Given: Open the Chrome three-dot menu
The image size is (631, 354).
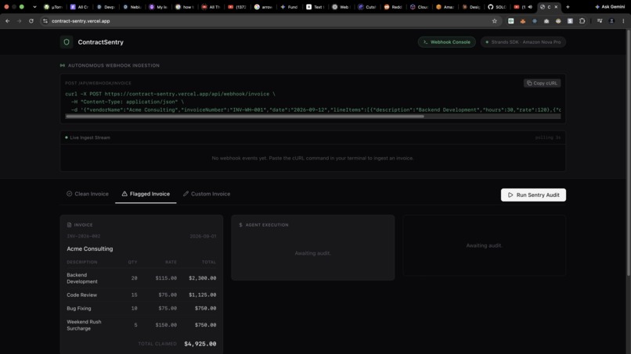Looking at the screenshot, I should [623, 21].
